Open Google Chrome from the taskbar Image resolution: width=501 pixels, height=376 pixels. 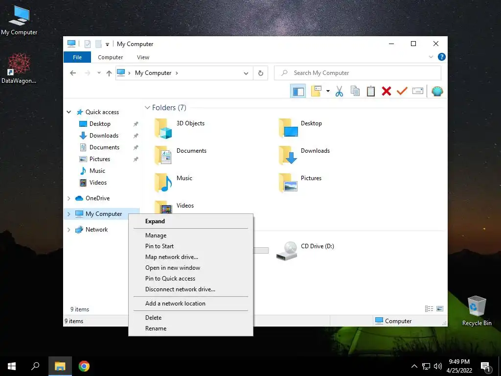(84, 366)
